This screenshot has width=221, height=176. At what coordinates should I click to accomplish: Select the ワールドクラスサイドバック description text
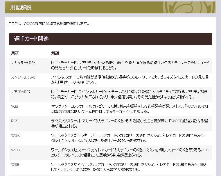[x=129, y=167]
